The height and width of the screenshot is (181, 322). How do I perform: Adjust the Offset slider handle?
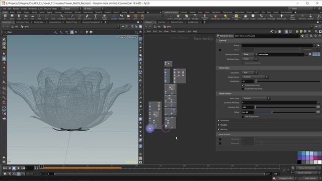272,112
